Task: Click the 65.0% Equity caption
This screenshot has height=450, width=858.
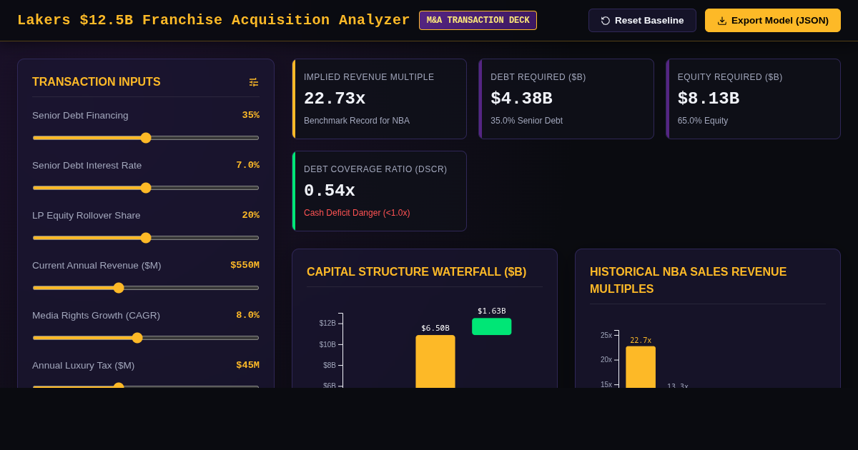Action: click(x=703, y=121)
